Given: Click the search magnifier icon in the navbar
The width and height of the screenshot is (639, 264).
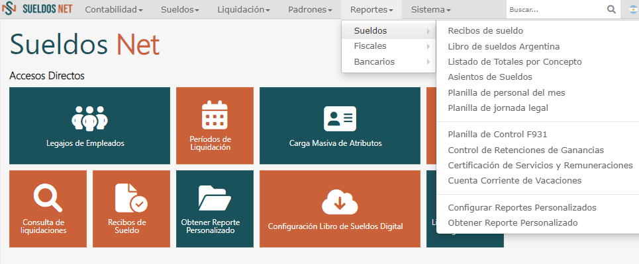Looking at the screenshot, I should (x=611, y=9).
